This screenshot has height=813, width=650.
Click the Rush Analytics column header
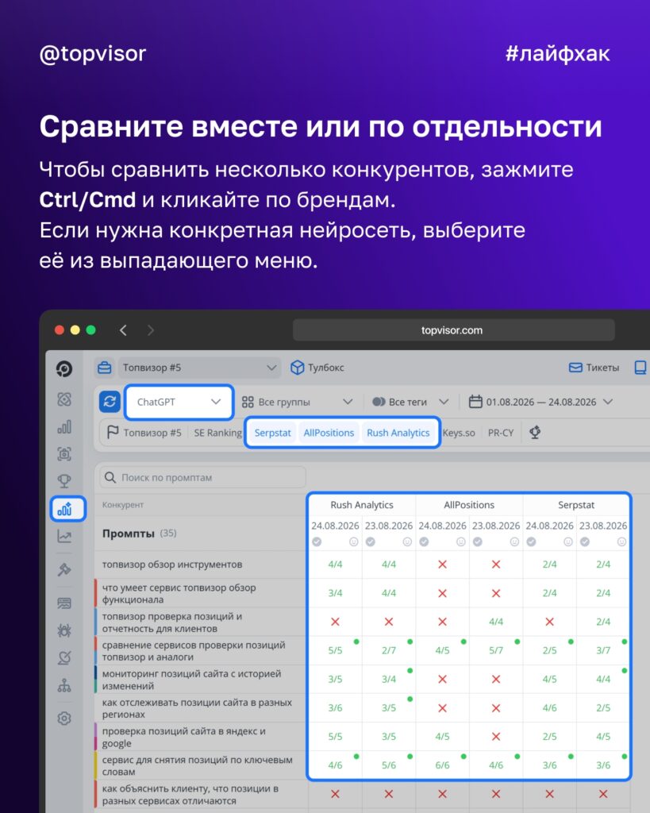pyautogui.click(x=362, y=504)
